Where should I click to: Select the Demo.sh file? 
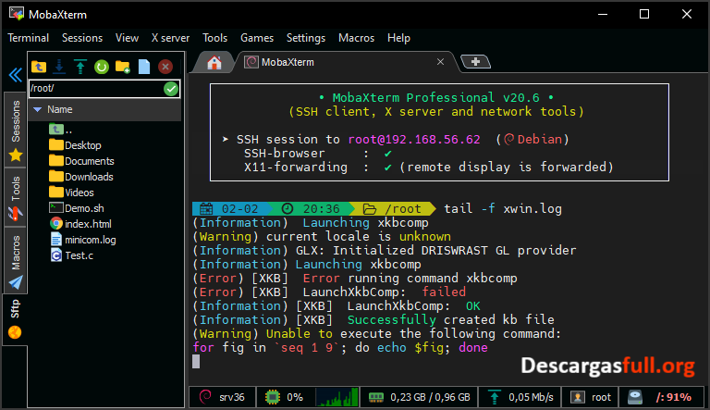click(83, 208)
